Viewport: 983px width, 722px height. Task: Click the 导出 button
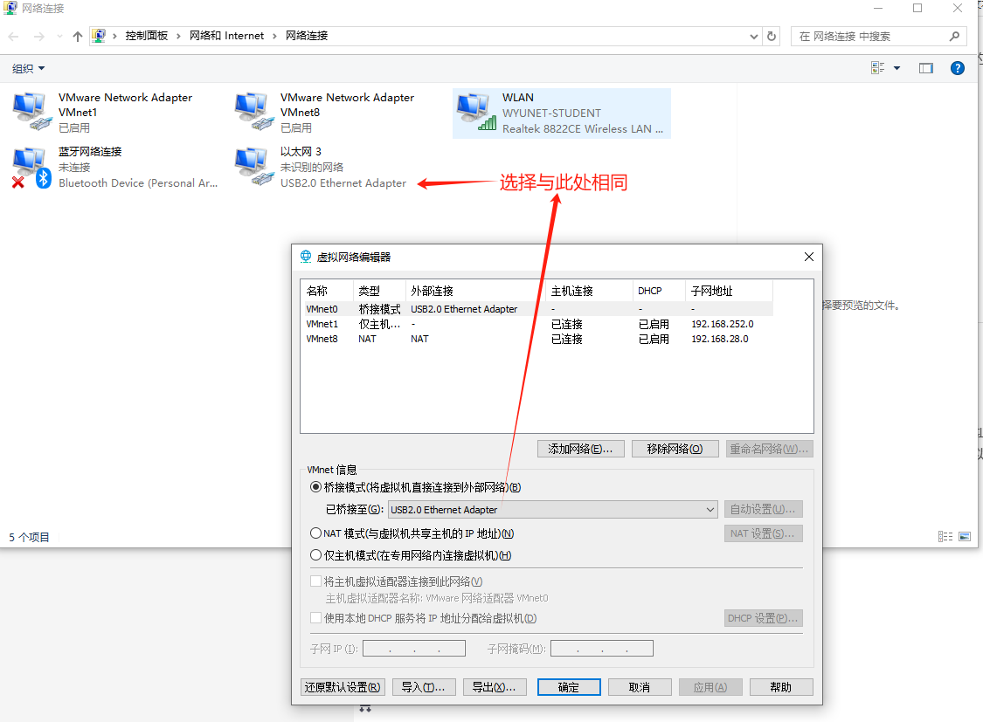click(x=495, y=687)
